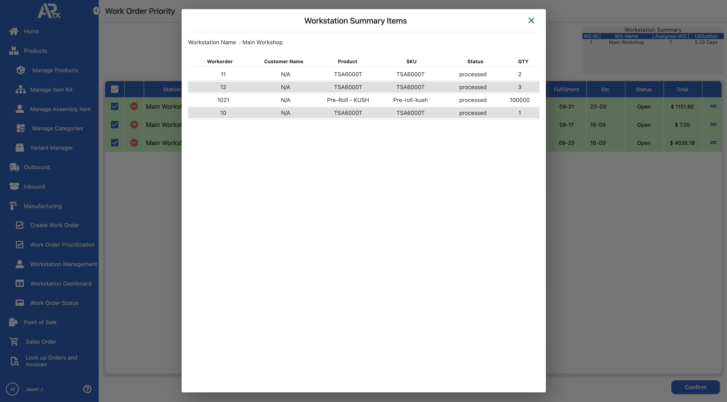Click the help question mark icon
Viewport: 727px width, 402px height.
tap(87, 389)
